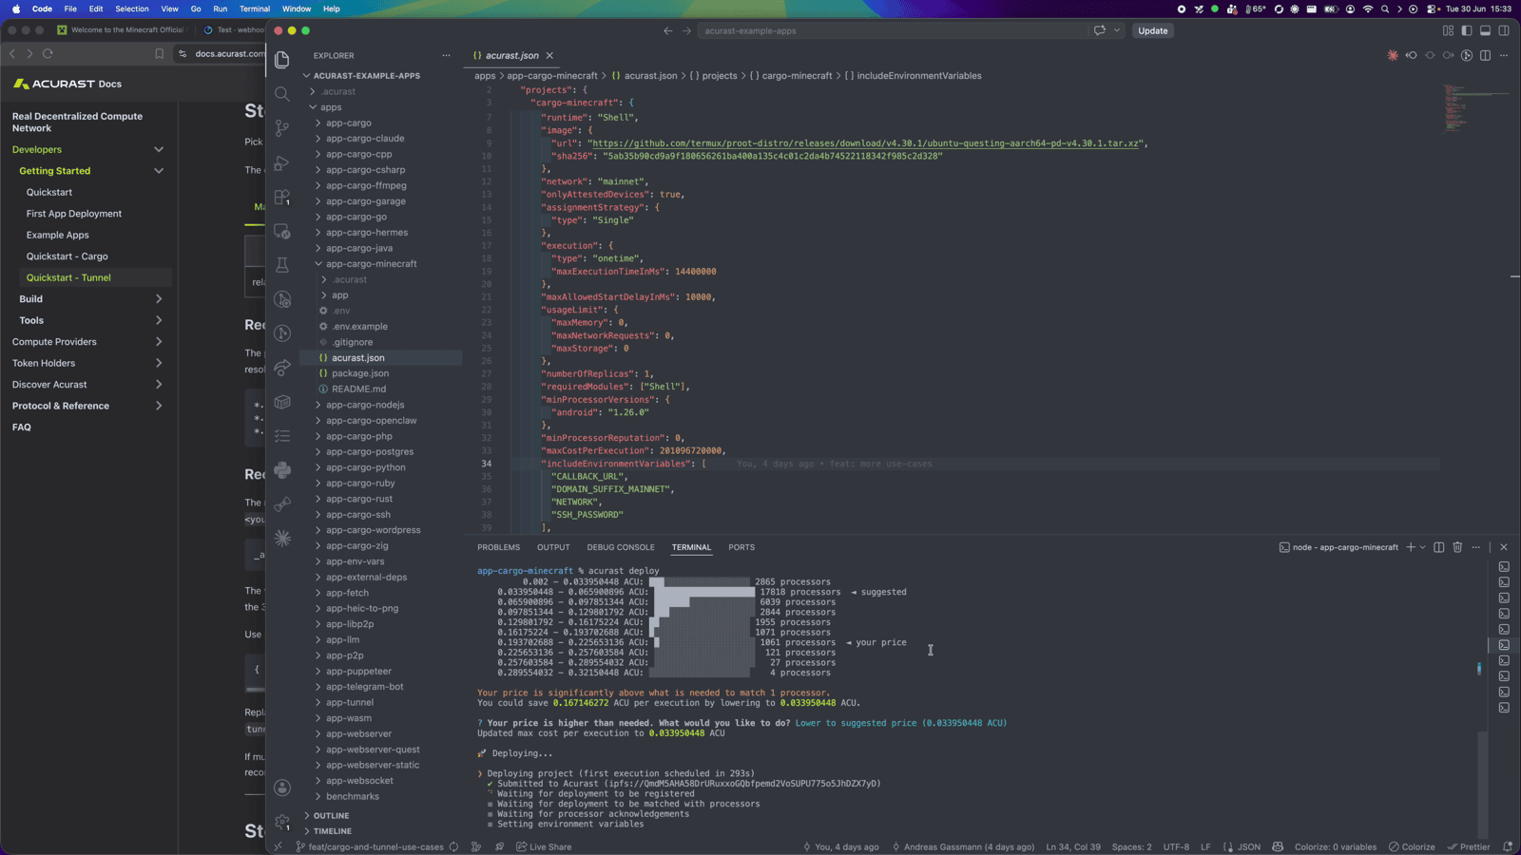Screen dimensions: 1521x855
Task: Open First App Deployment docs page
Action: pyautogui.click(x=74, y=214)
